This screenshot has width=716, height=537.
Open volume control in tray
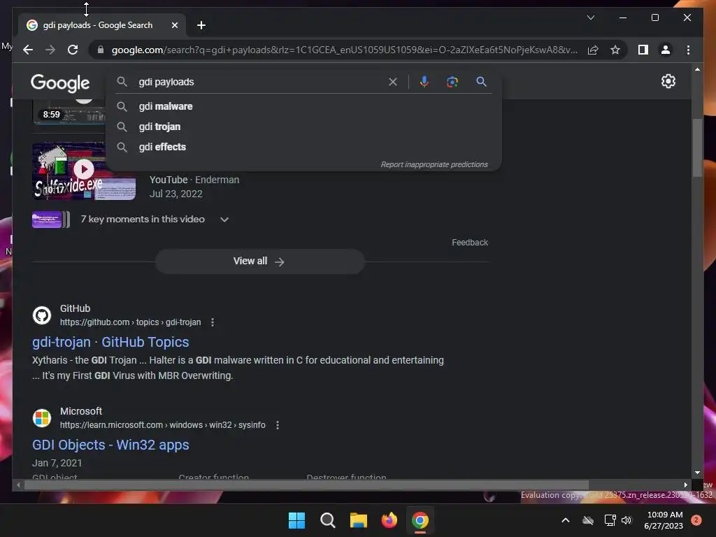(x=626, y=520)
